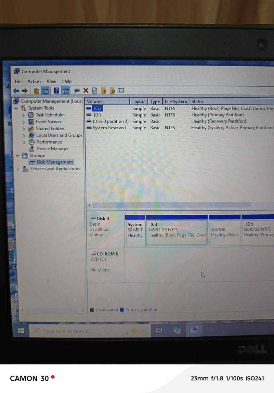Click the Up one level folder icon
Image resolution: width=274 pixels, height=393 pixels.
tap(36, 91)
